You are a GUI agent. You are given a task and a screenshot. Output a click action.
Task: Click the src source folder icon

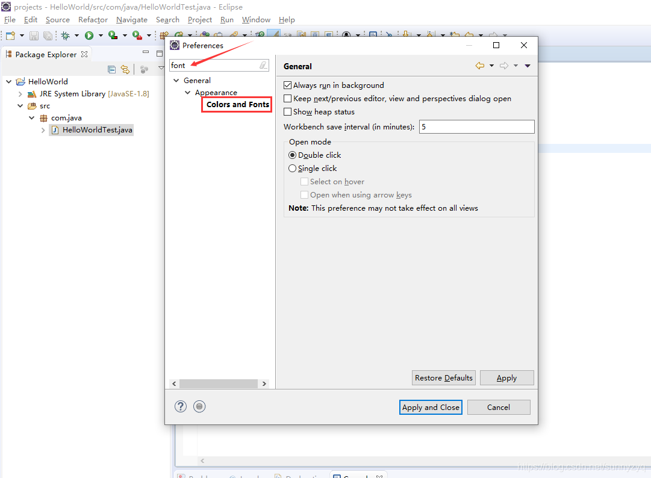[32, 106]
